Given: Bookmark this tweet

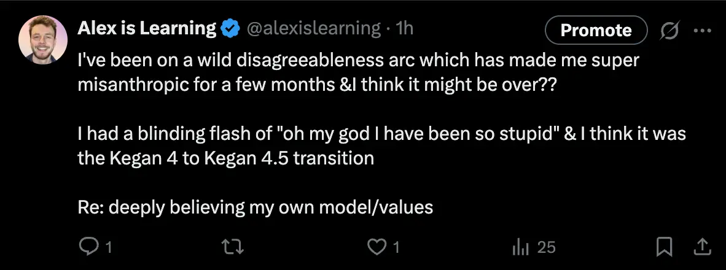Looking at the screenshot, I should pyautogui.click(x=664, y=247).
